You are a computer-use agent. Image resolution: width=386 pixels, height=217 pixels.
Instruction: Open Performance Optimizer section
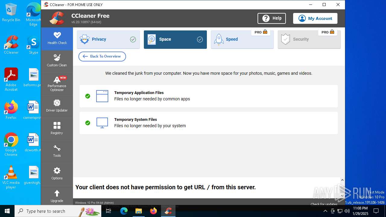click(57, 84)
